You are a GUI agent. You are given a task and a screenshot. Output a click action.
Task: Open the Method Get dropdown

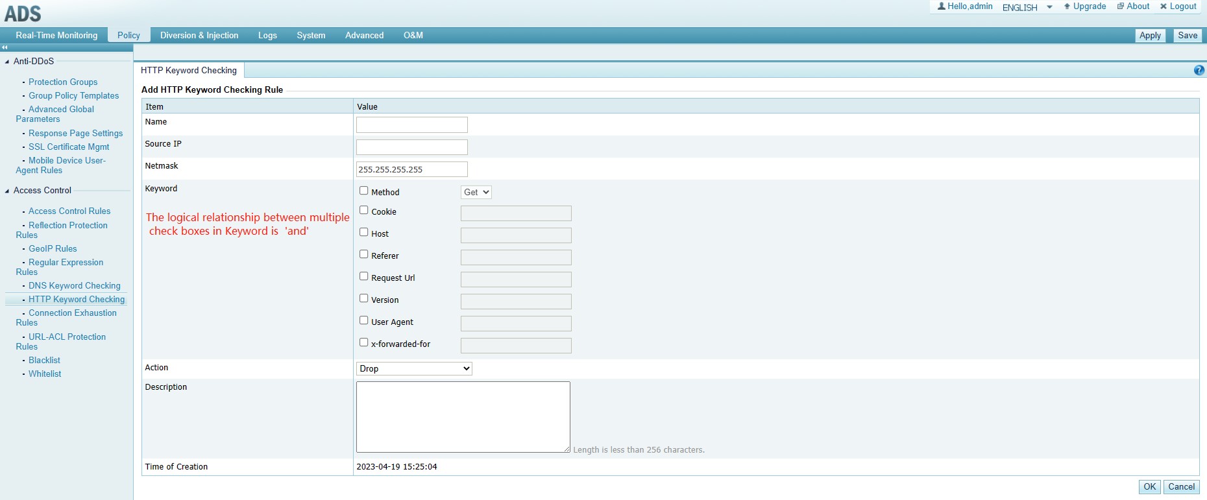tap(476, 193)
